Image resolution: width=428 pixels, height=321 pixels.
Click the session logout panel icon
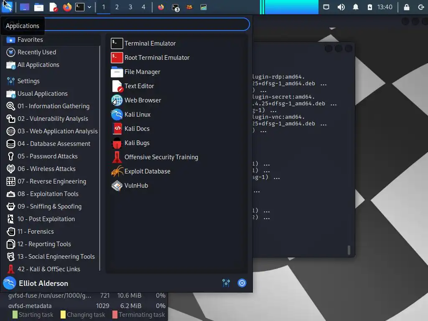click(x=421, y=7)
